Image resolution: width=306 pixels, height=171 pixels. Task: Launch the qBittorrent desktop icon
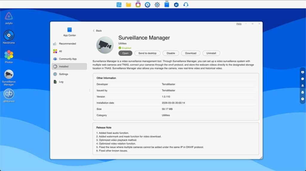(9, 96)
